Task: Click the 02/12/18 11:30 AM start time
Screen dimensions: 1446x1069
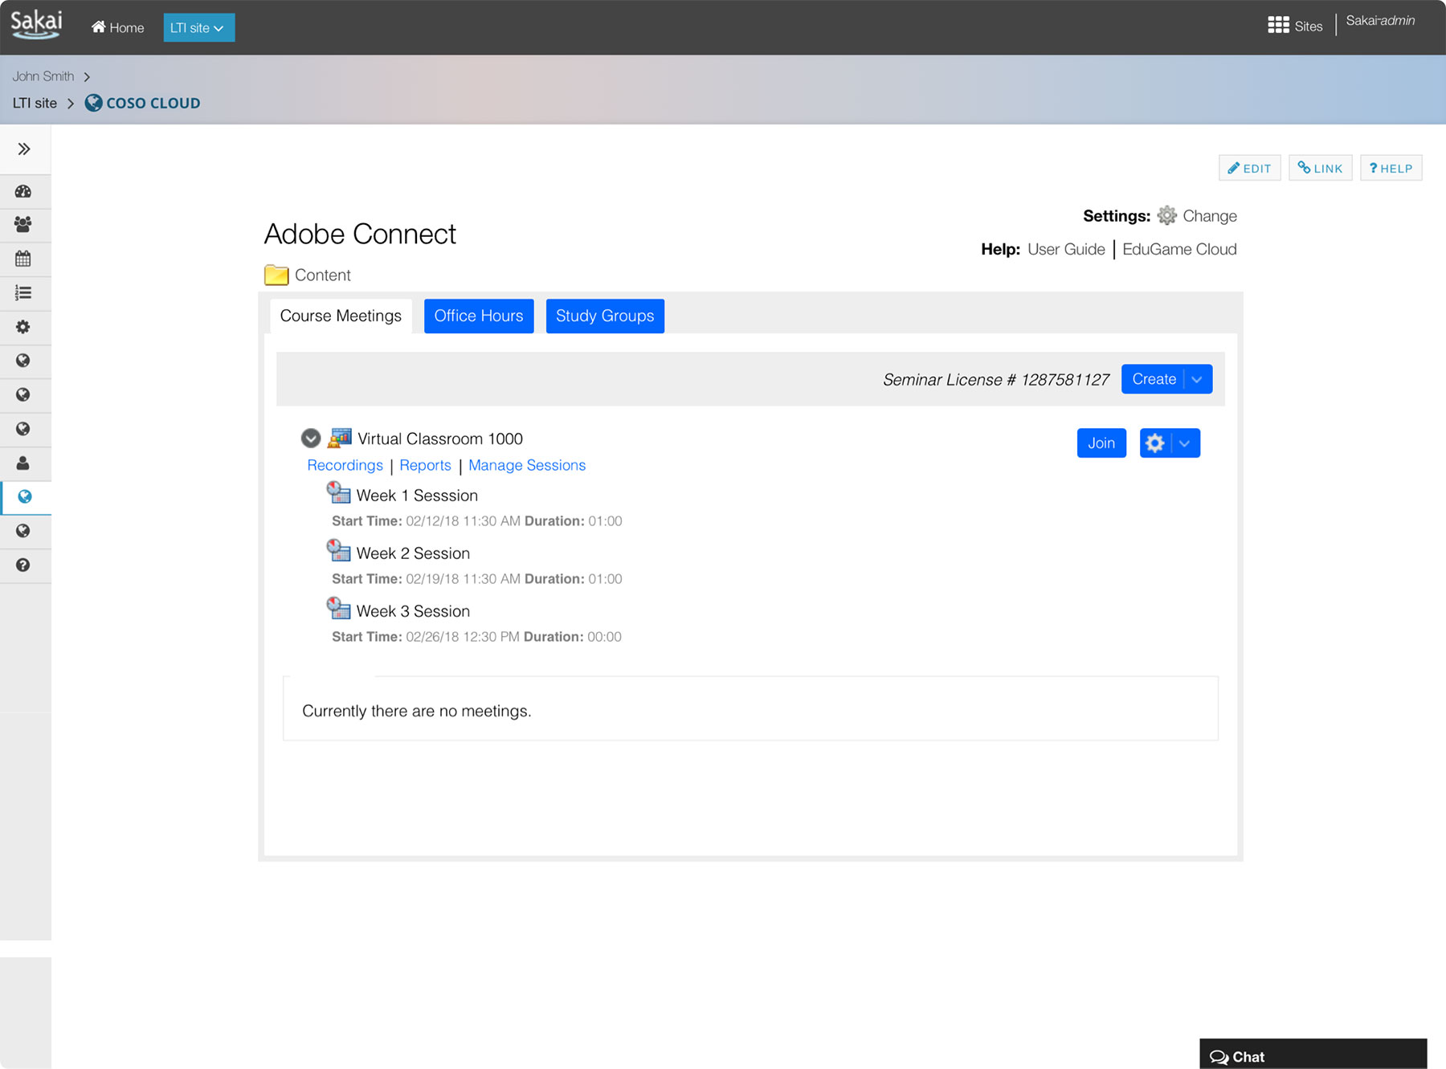Action: (x=463, y=521)
